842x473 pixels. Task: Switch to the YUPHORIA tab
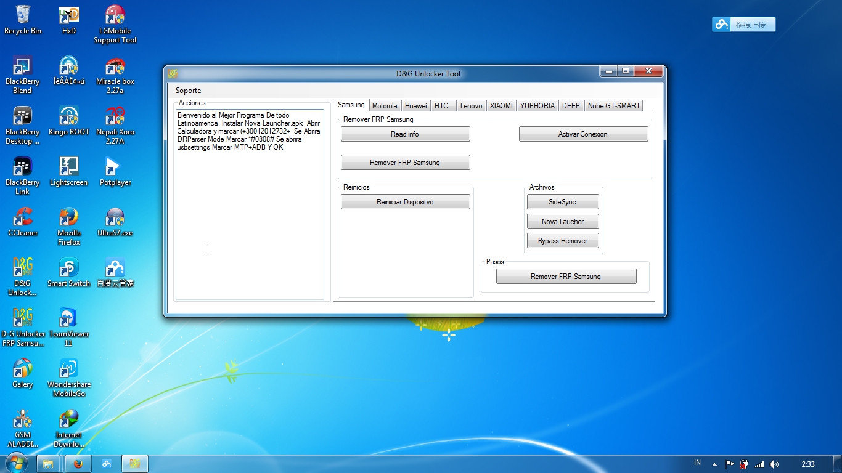click(537, 106)
